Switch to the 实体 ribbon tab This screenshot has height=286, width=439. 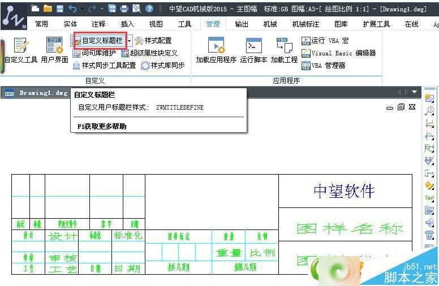click(x=70, y=24)
